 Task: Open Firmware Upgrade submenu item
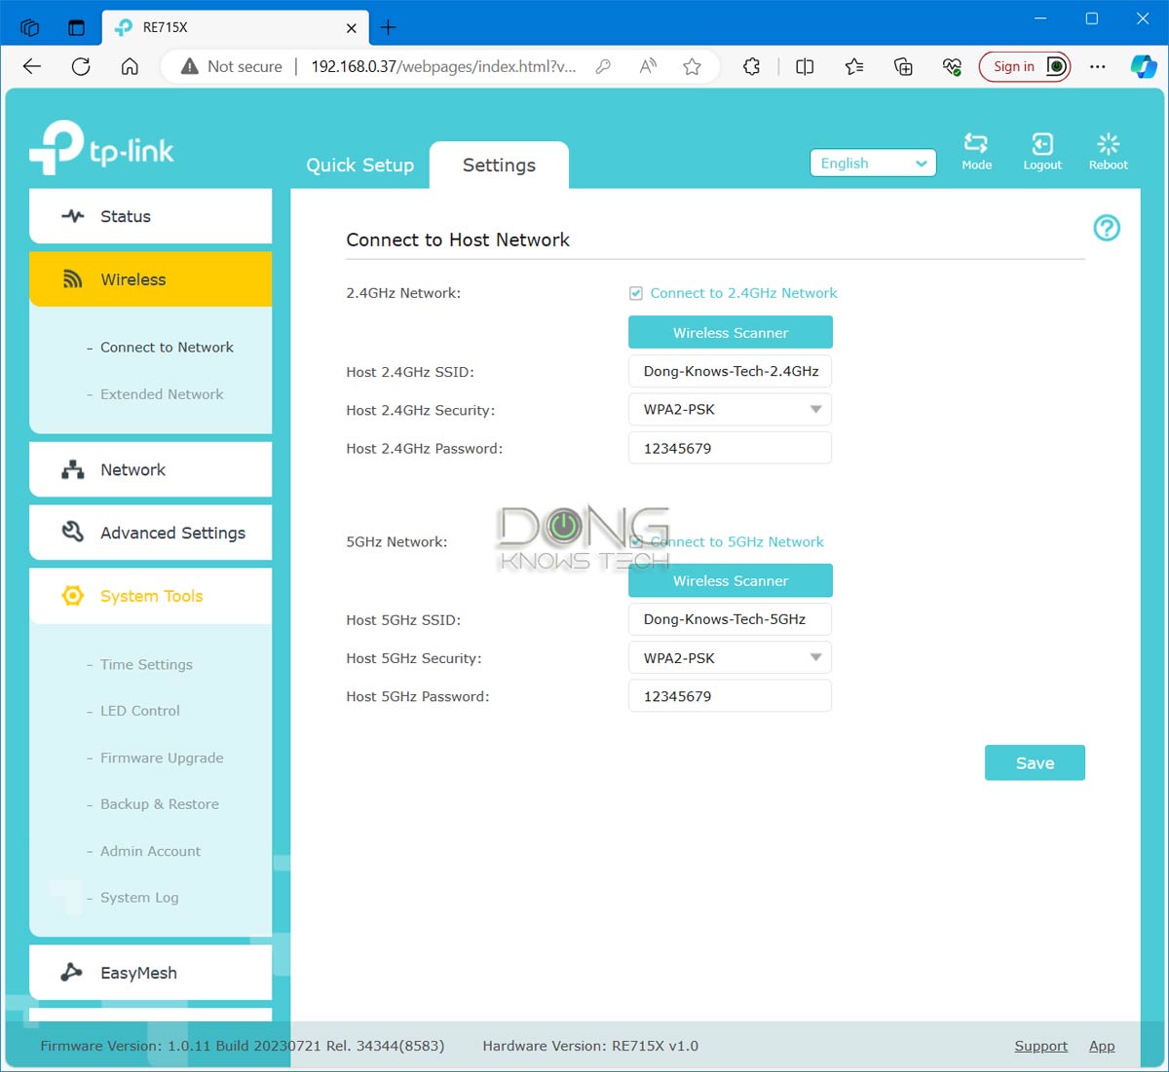click(x=162, y=758)
